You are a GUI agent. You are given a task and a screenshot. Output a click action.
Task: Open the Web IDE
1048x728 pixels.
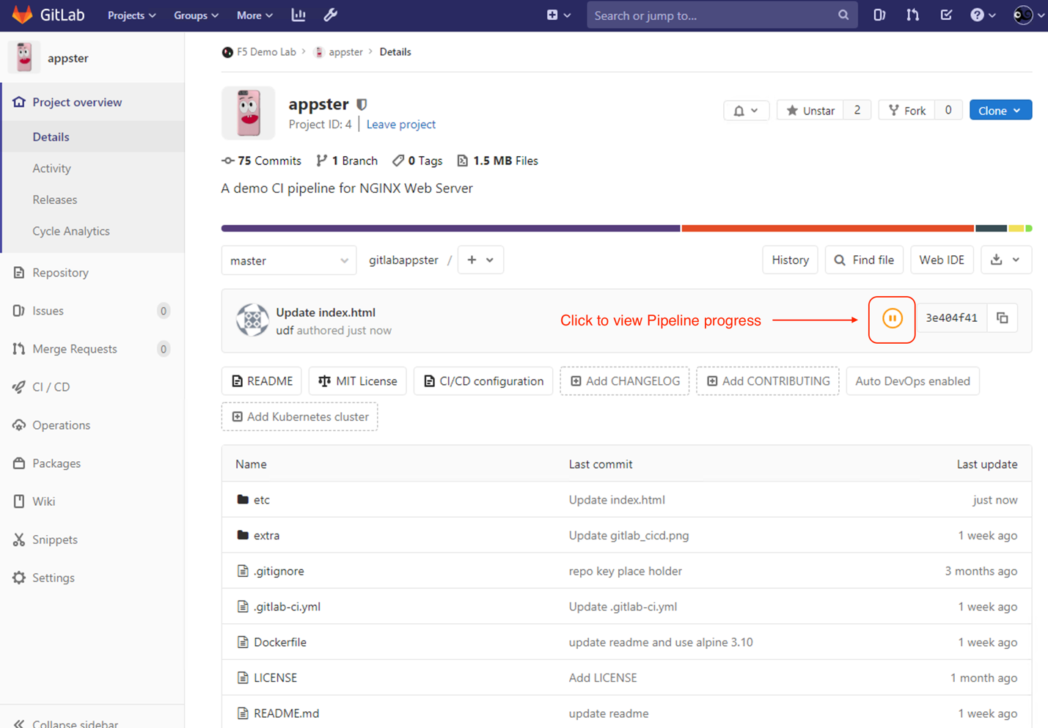942,260
